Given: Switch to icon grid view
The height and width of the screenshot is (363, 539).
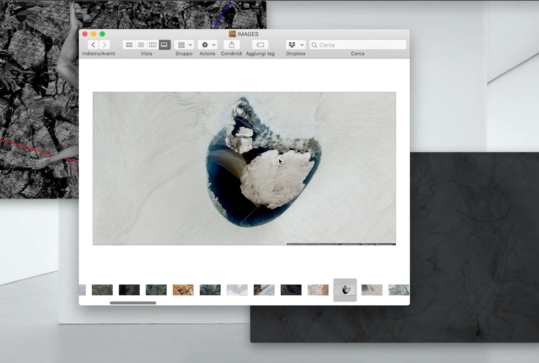Looking at the screenshot, I should click(129, 45).
